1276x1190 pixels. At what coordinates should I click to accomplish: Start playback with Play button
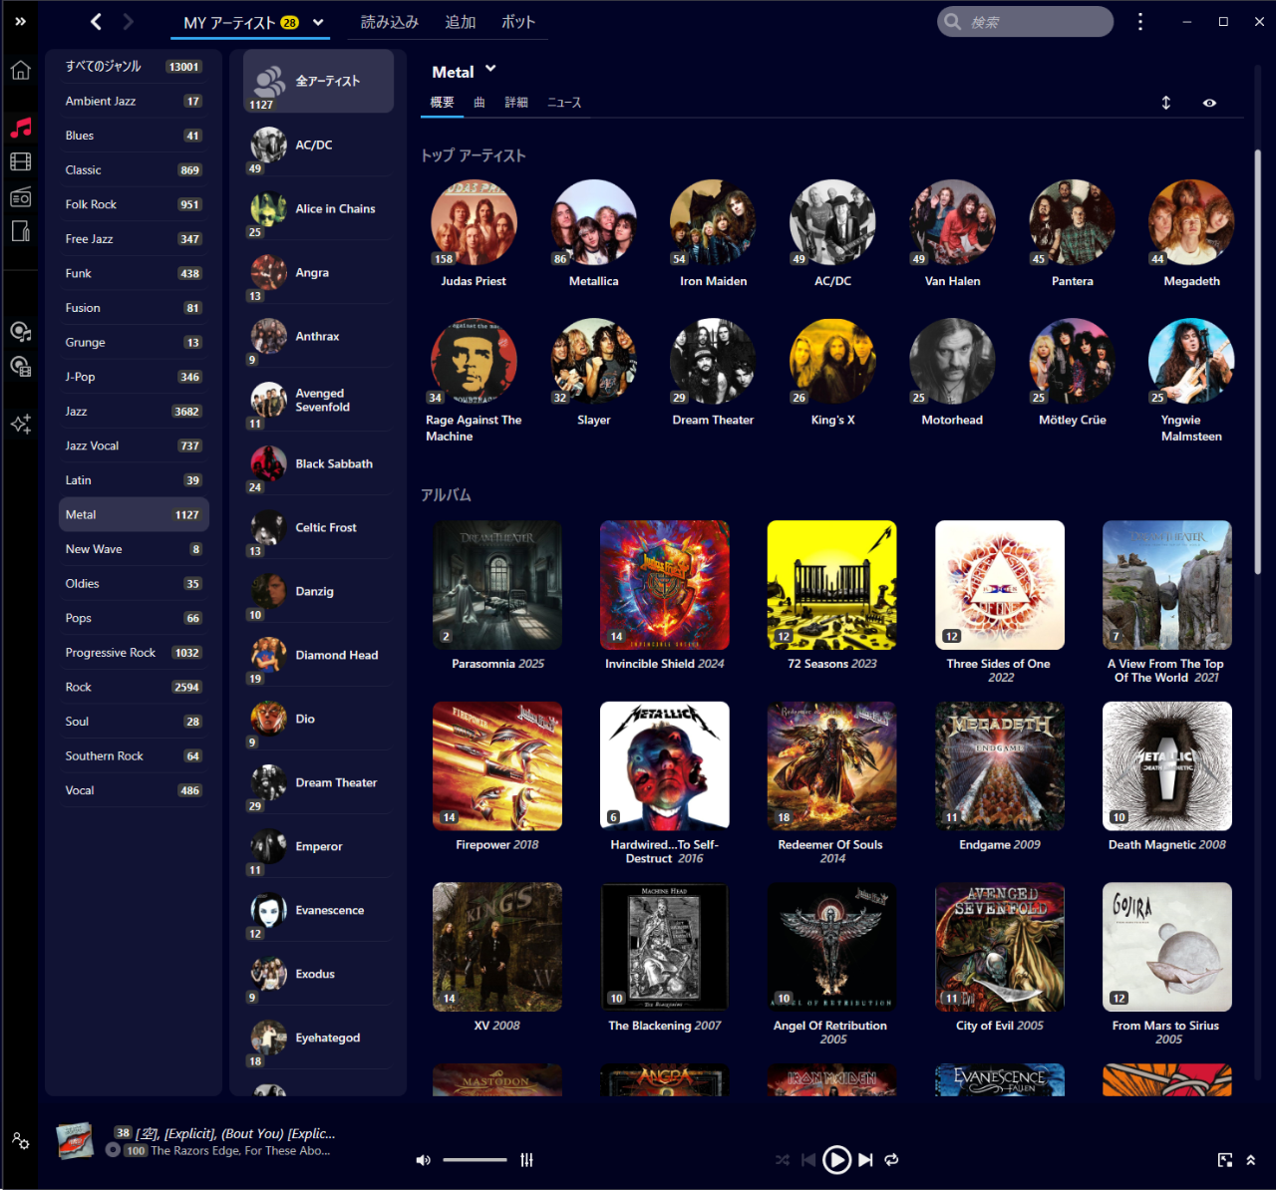point(837,1160)
